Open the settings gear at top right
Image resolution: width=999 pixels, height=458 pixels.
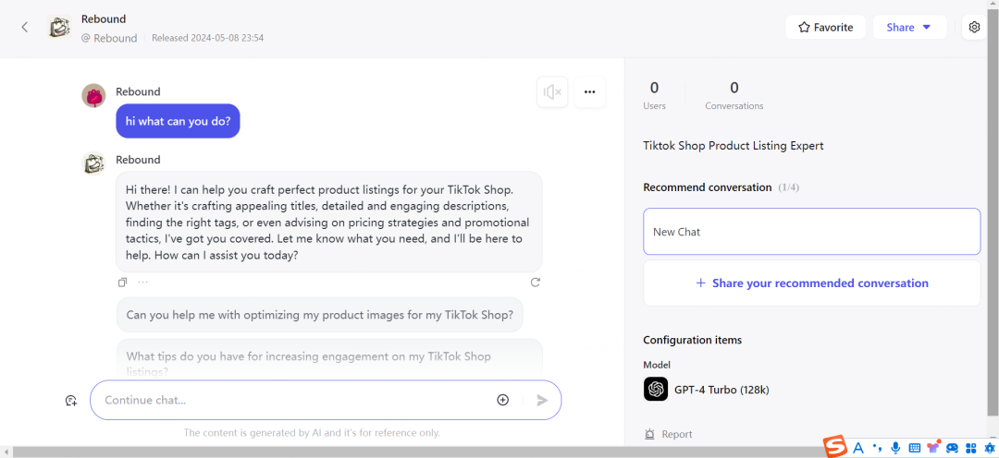(973, 28)
